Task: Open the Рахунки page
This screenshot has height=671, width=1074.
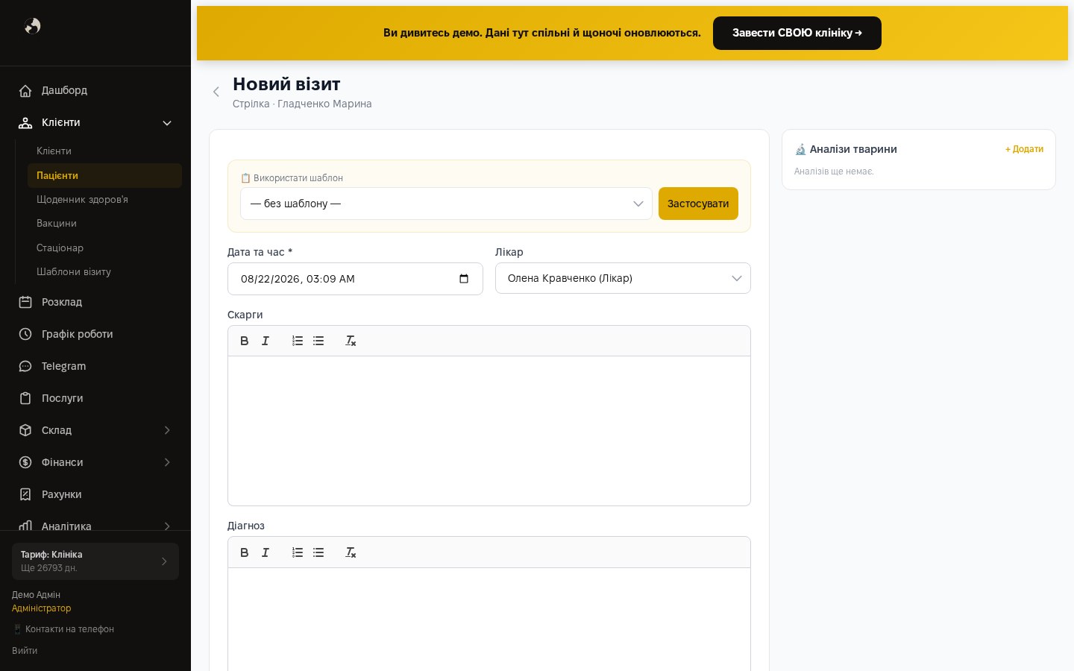Action: click(95, 494)
